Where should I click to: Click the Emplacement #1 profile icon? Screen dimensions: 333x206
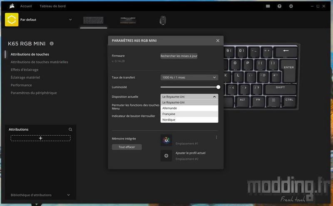coord(166,140)
